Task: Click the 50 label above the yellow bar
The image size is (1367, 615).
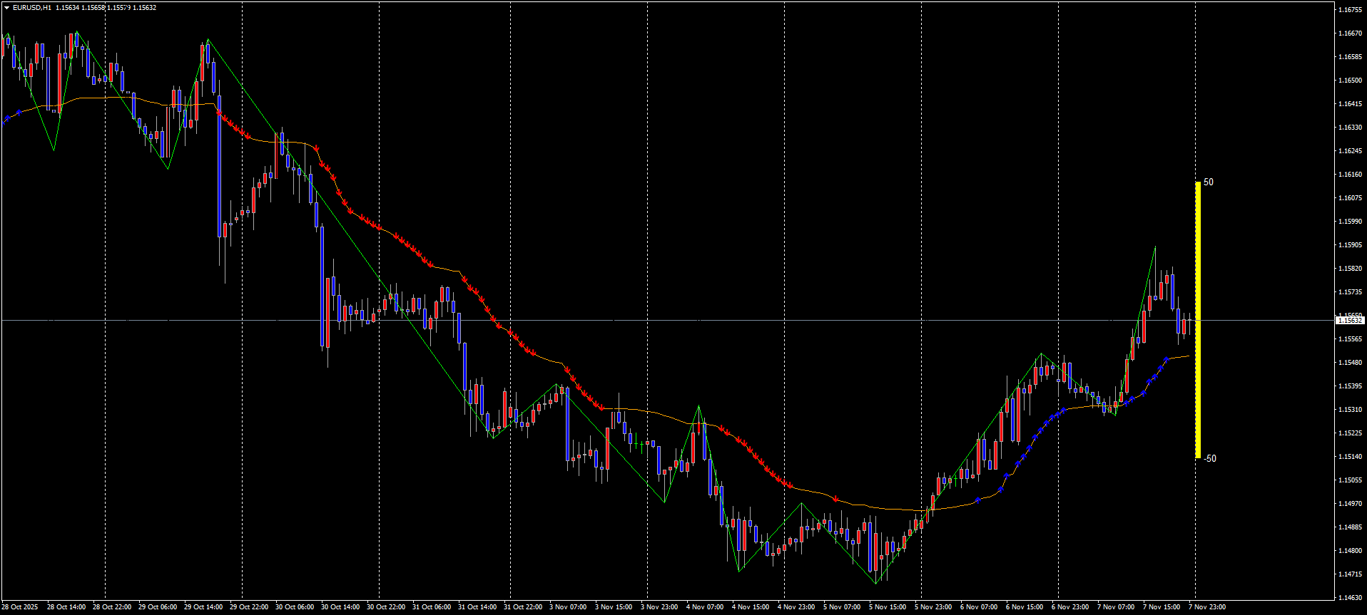Action: [x=1209, y=182]
